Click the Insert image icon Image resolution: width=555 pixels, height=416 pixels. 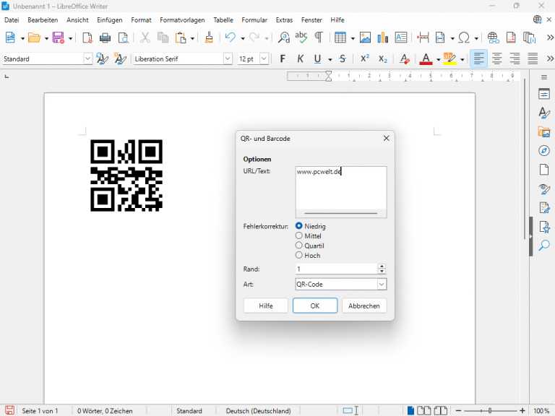click(x=365, y=37)
